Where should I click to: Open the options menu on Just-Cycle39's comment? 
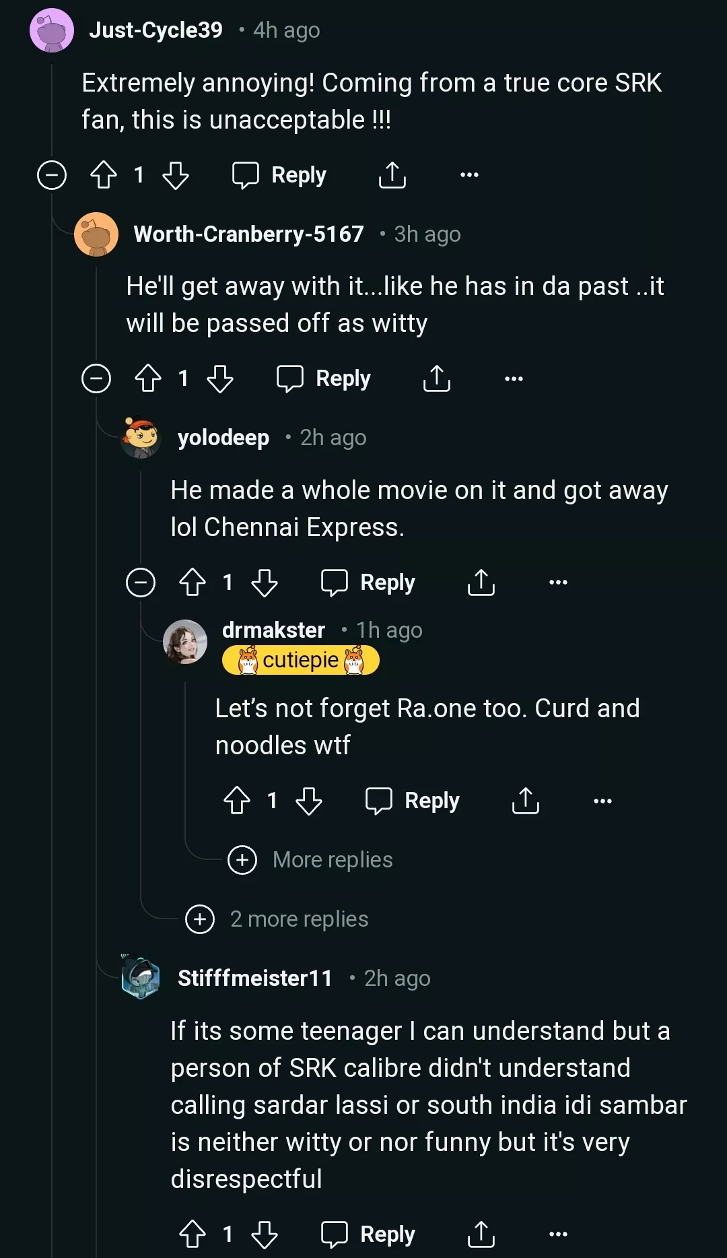tap(468, 175)
